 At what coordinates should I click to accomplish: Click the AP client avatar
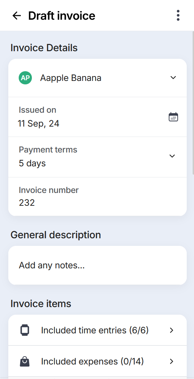[x=25, y=78]
